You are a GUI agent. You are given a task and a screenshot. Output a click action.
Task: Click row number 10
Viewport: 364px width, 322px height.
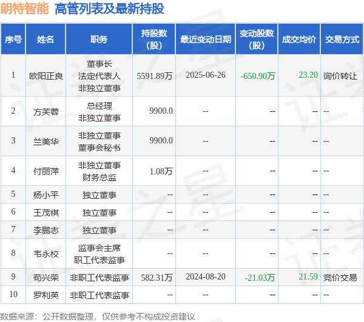click(x=13, y=294)
